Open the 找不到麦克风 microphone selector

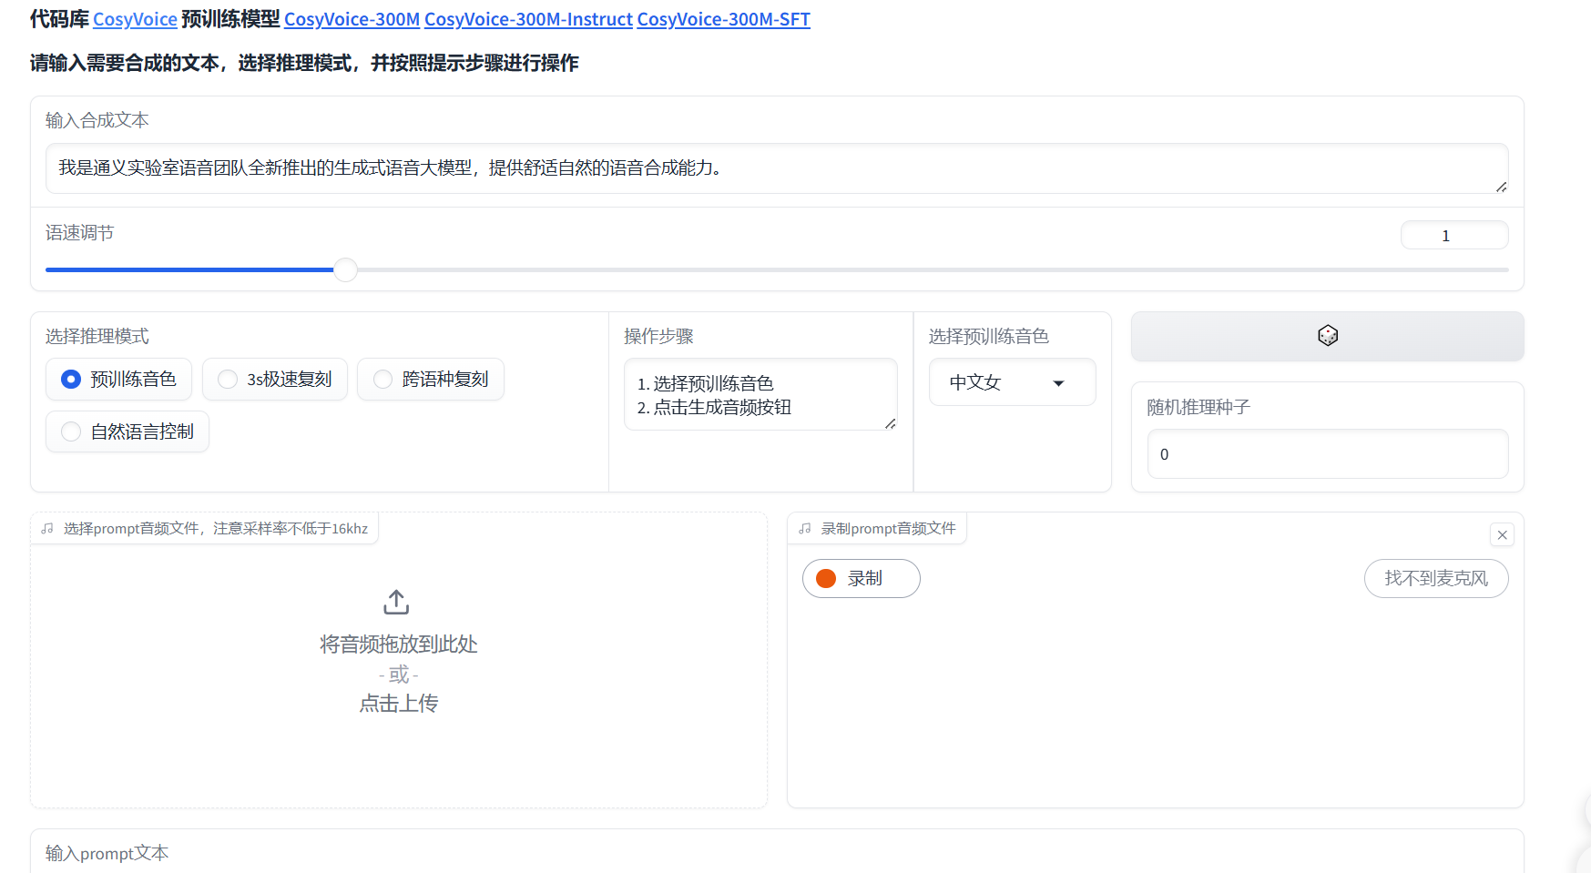tap(1435, 579)
